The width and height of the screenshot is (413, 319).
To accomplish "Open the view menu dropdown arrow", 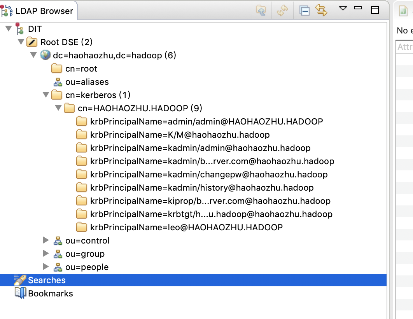I will click(x=343, y=9).
